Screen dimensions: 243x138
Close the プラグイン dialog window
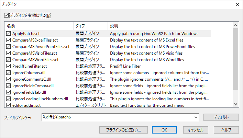[238, 4]
